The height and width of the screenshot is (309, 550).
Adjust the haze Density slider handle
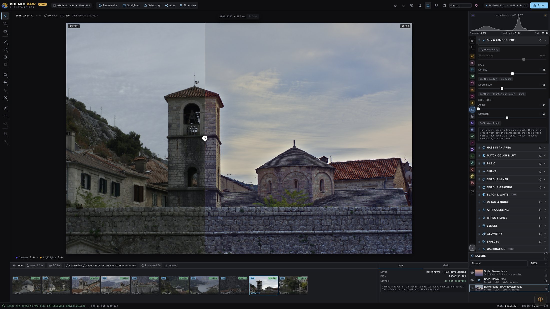pyautogui.click(x=512, y=74)
